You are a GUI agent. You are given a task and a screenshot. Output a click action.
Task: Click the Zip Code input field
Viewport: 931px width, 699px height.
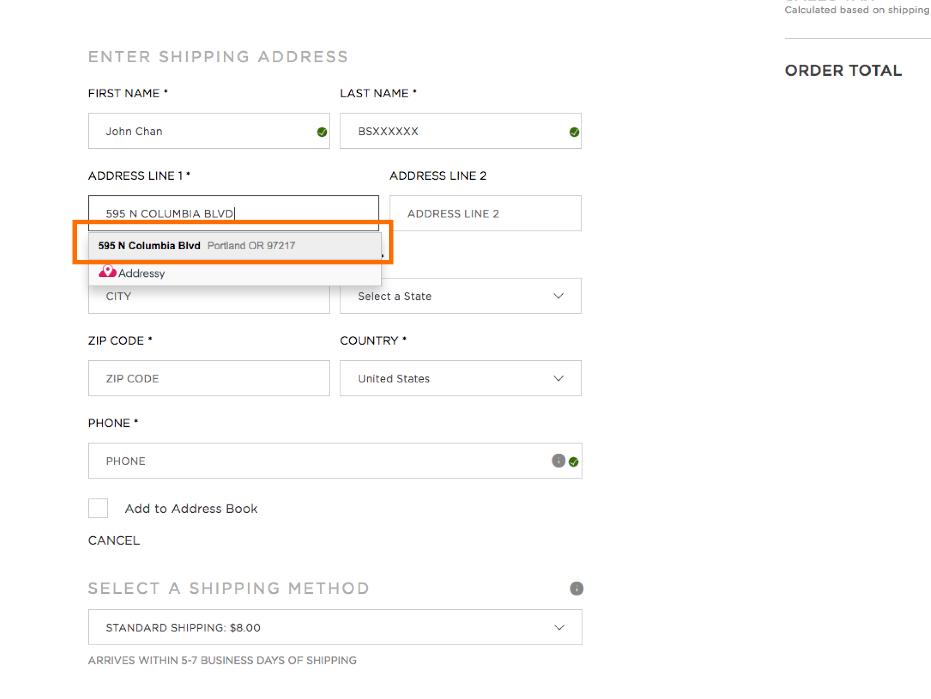pyautogui.click(x=209, y=378)
